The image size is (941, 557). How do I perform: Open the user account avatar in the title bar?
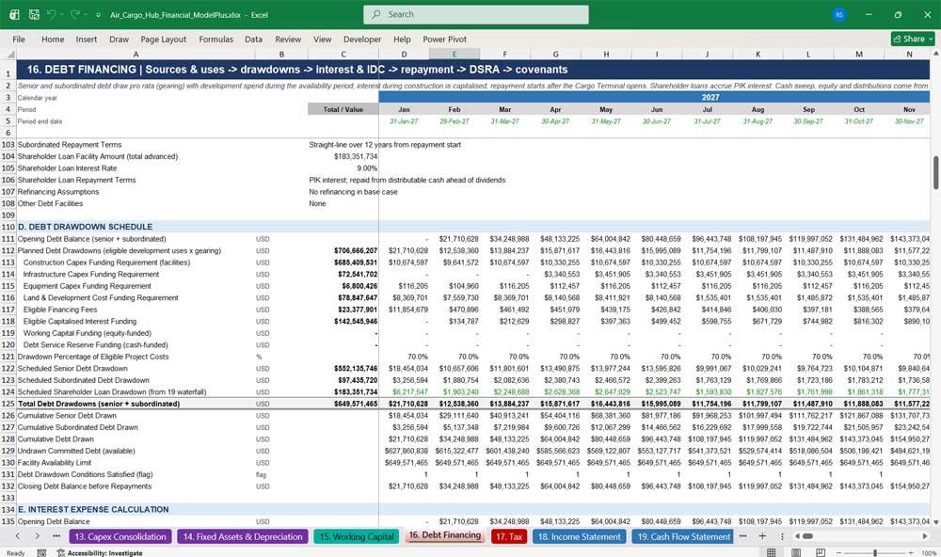pos(839,14)
